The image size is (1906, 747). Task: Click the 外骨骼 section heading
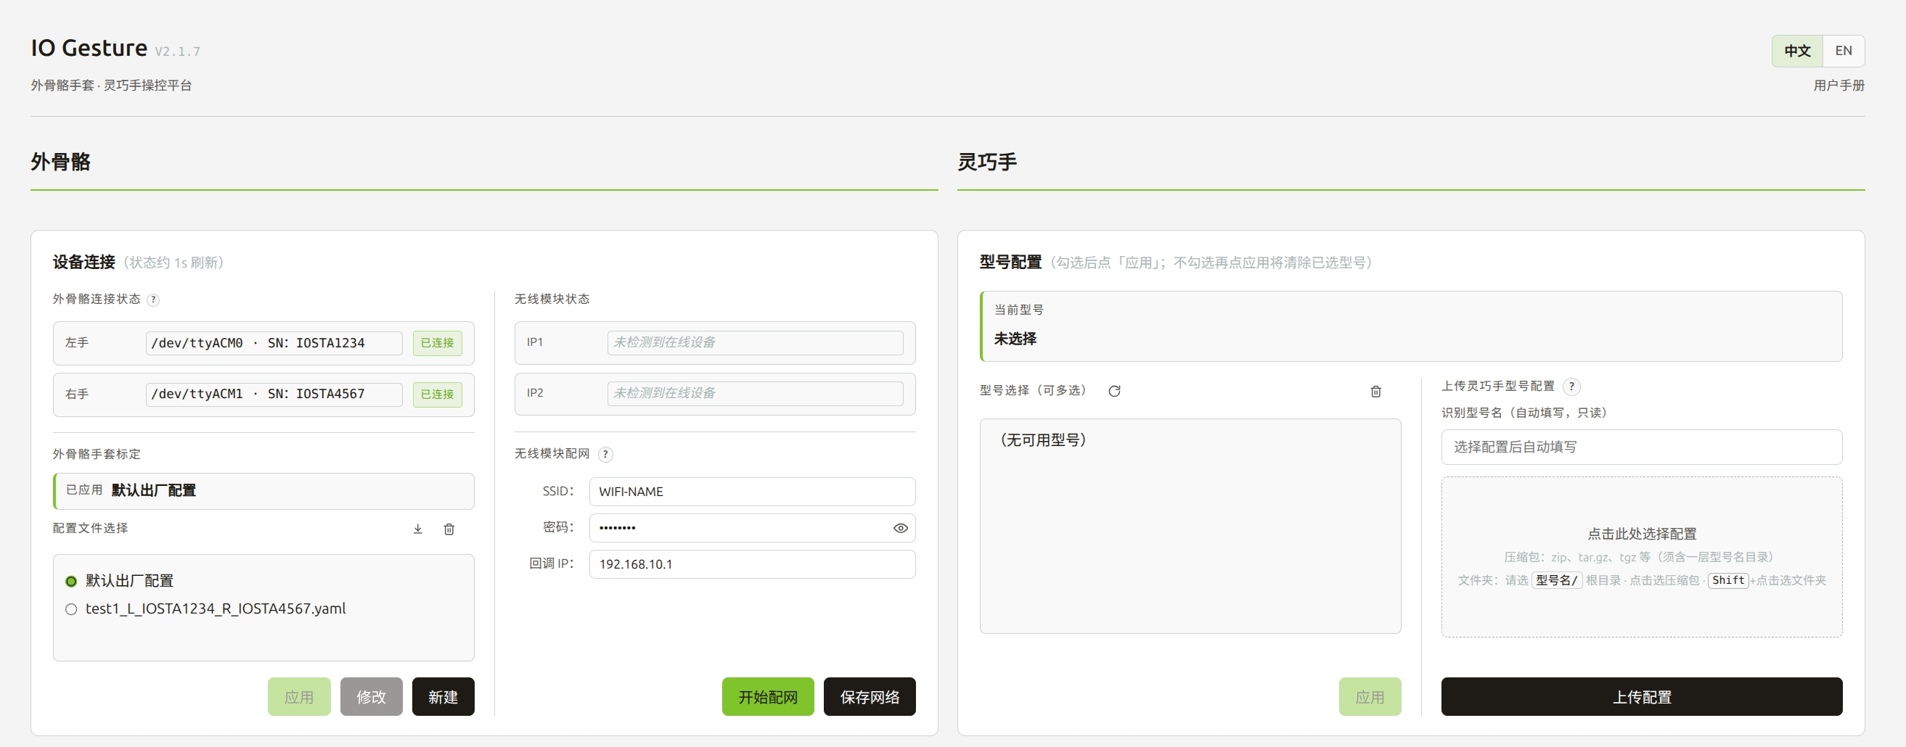(x=61, y=162)
